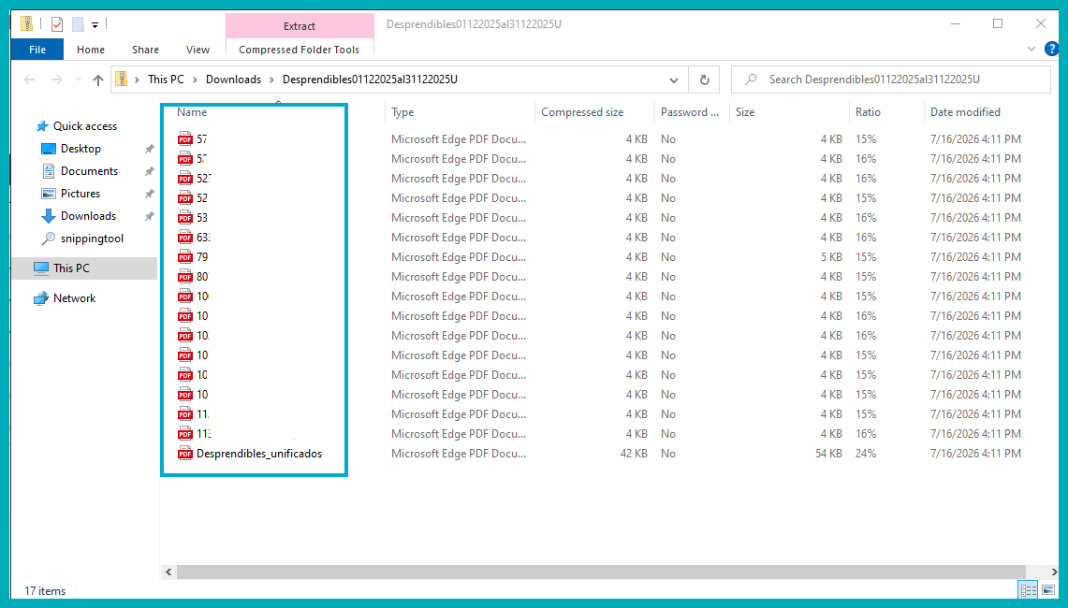
Task: Expand the ribbon with the chevron
Action: pyautogui.click(x=1031, y=49)
